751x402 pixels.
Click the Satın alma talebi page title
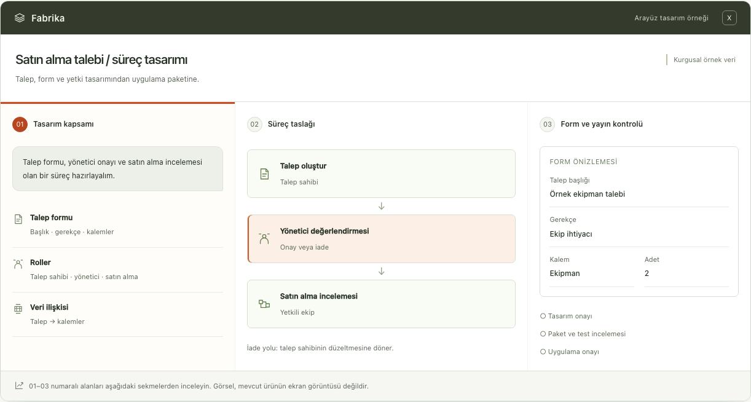click(101, 60)
